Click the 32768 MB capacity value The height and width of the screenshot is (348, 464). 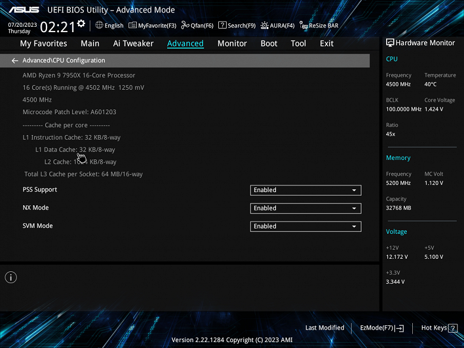click(399, 208)
